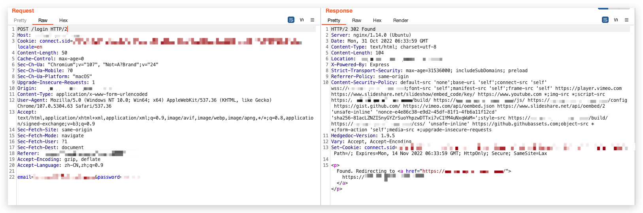This screenshot has height=213, width=643.
Task: Toggle word wrap icon in Response pane
Action: pyautogui.click(x=605, y=20)
